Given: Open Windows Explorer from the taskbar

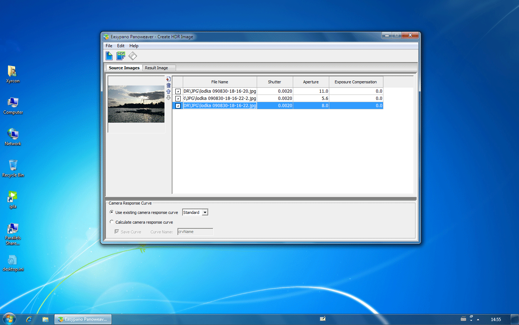Looking at the screenshot, I should point(45,319).
